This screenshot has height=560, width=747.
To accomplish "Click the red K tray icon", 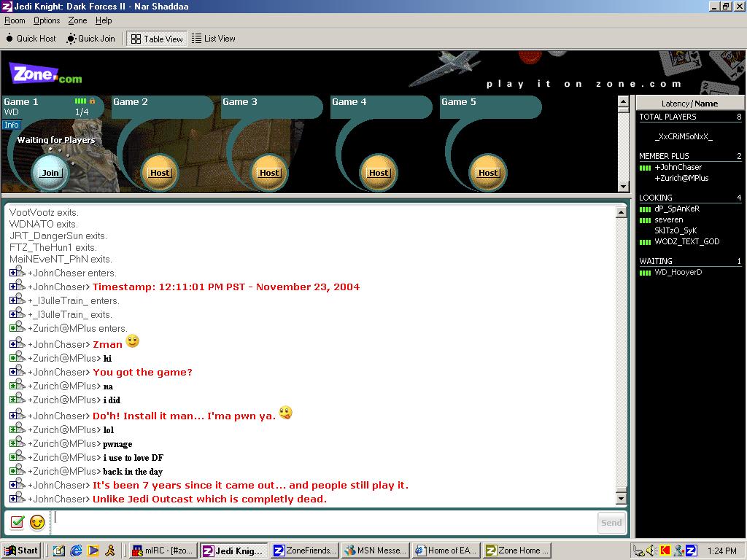I will 665,551.
